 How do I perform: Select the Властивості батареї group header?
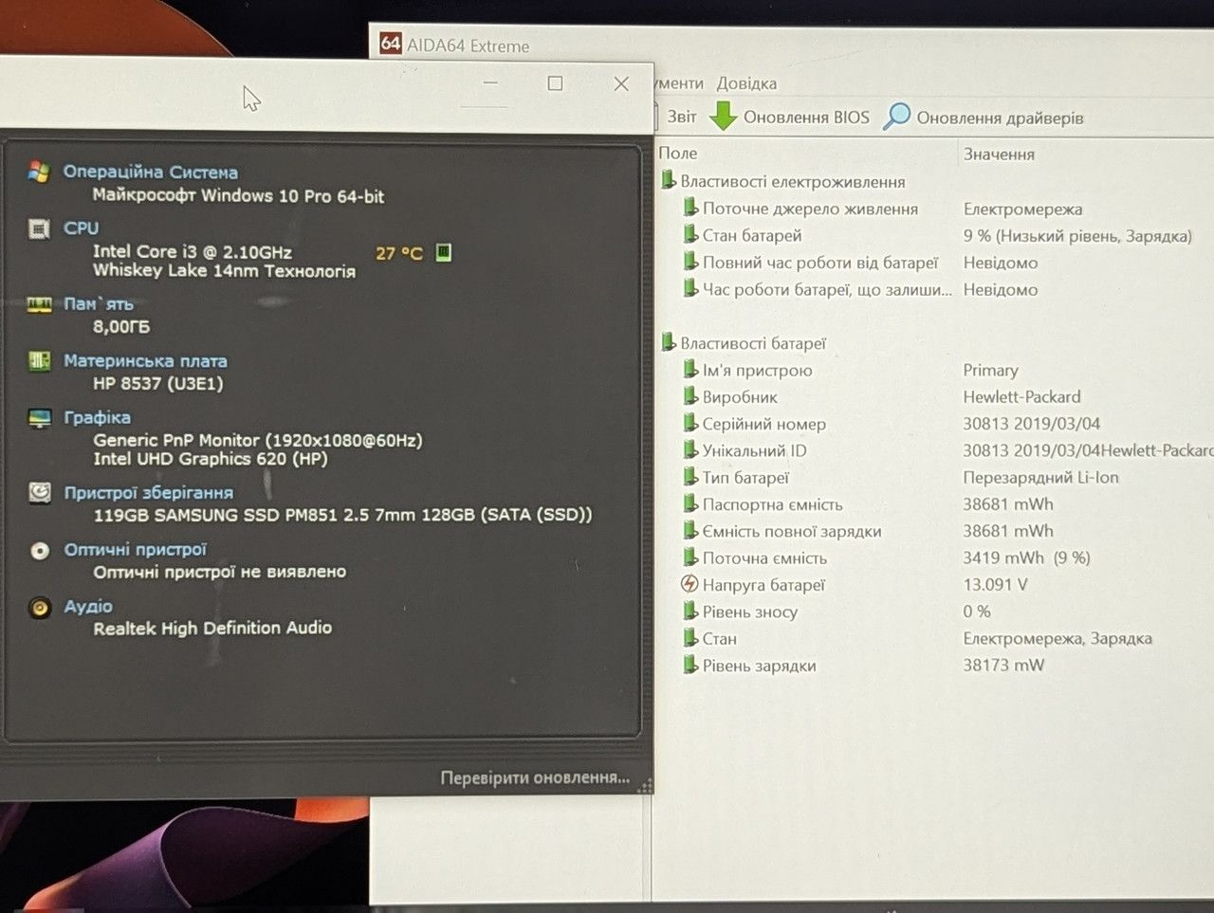pyautogui.click(x=753, y=343)
